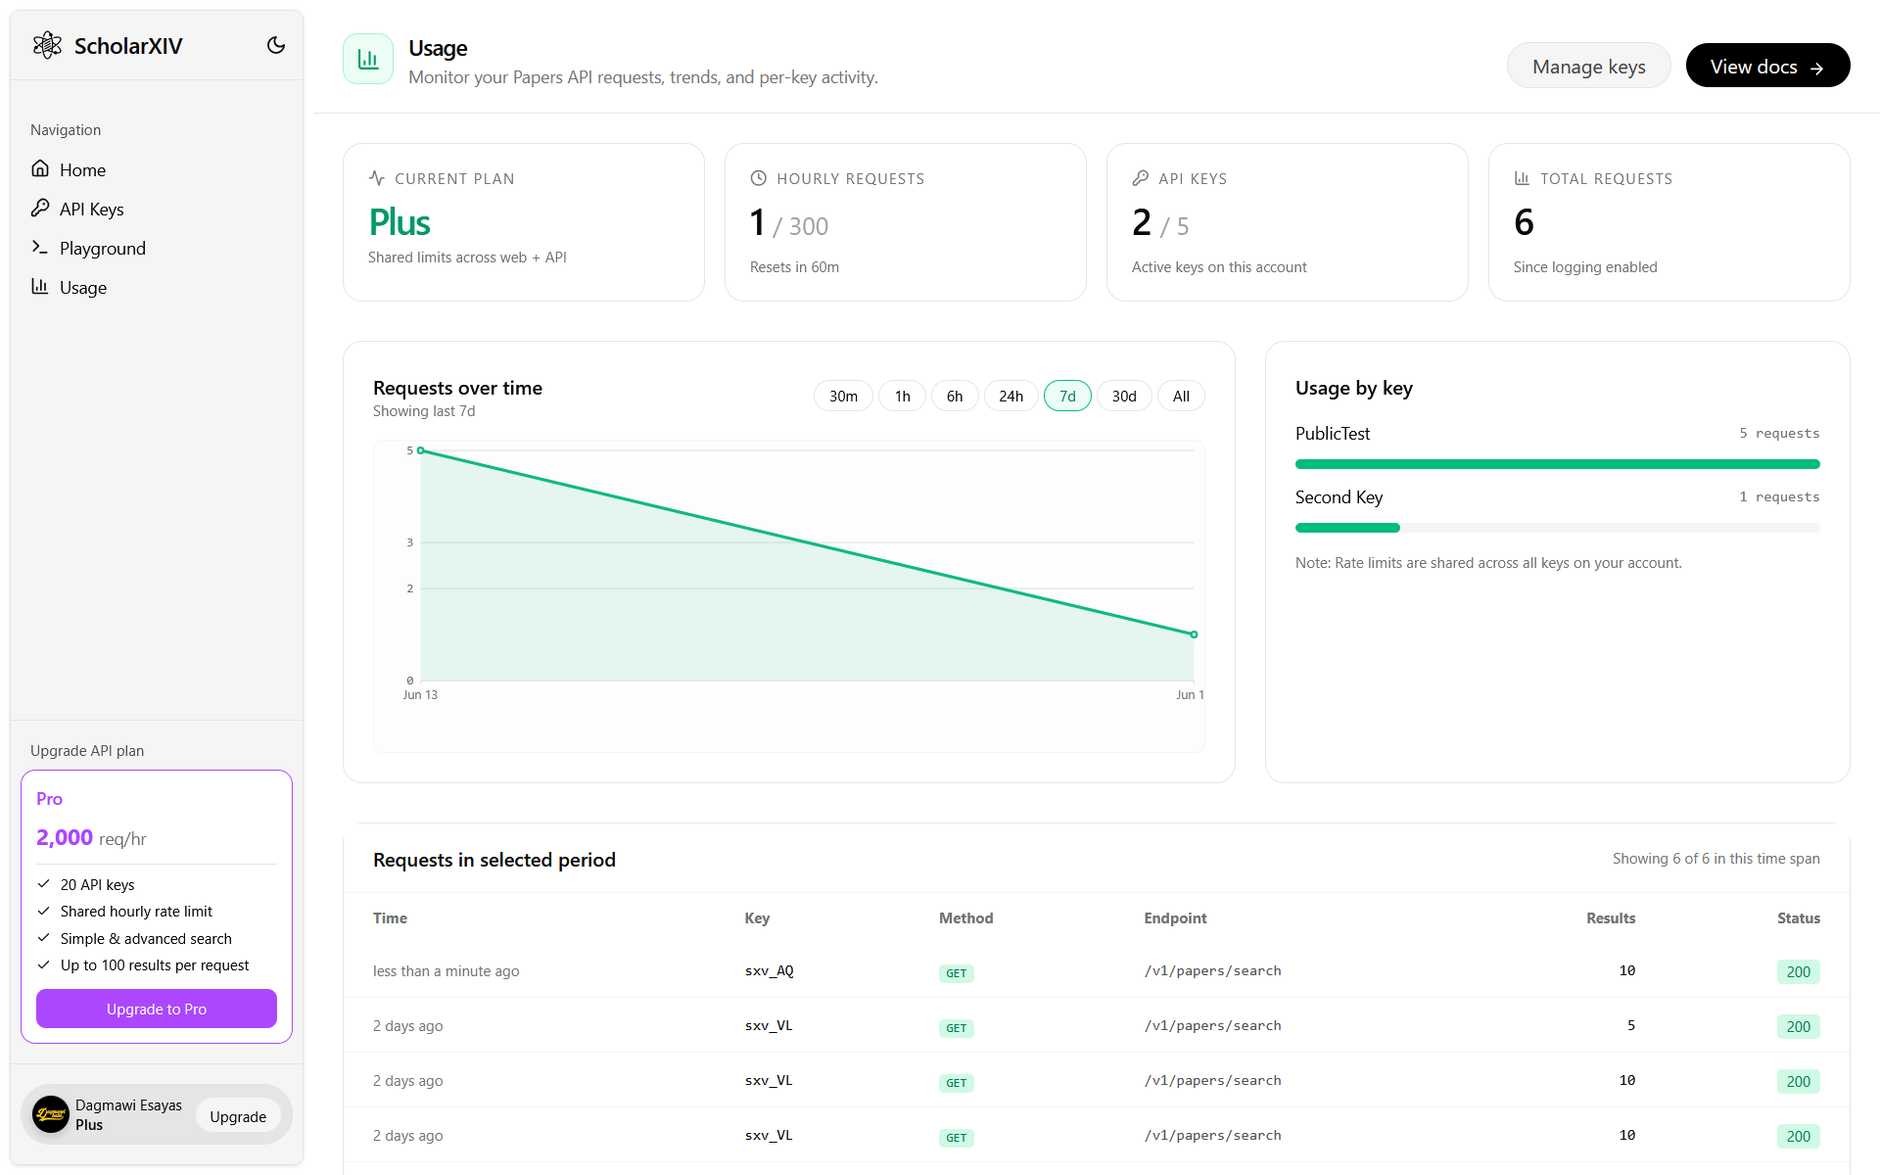The width and height of the screenshot is (1880, 1175).
Task: Click the API Keys key icon in the sidebar
Action: [40, 208]
